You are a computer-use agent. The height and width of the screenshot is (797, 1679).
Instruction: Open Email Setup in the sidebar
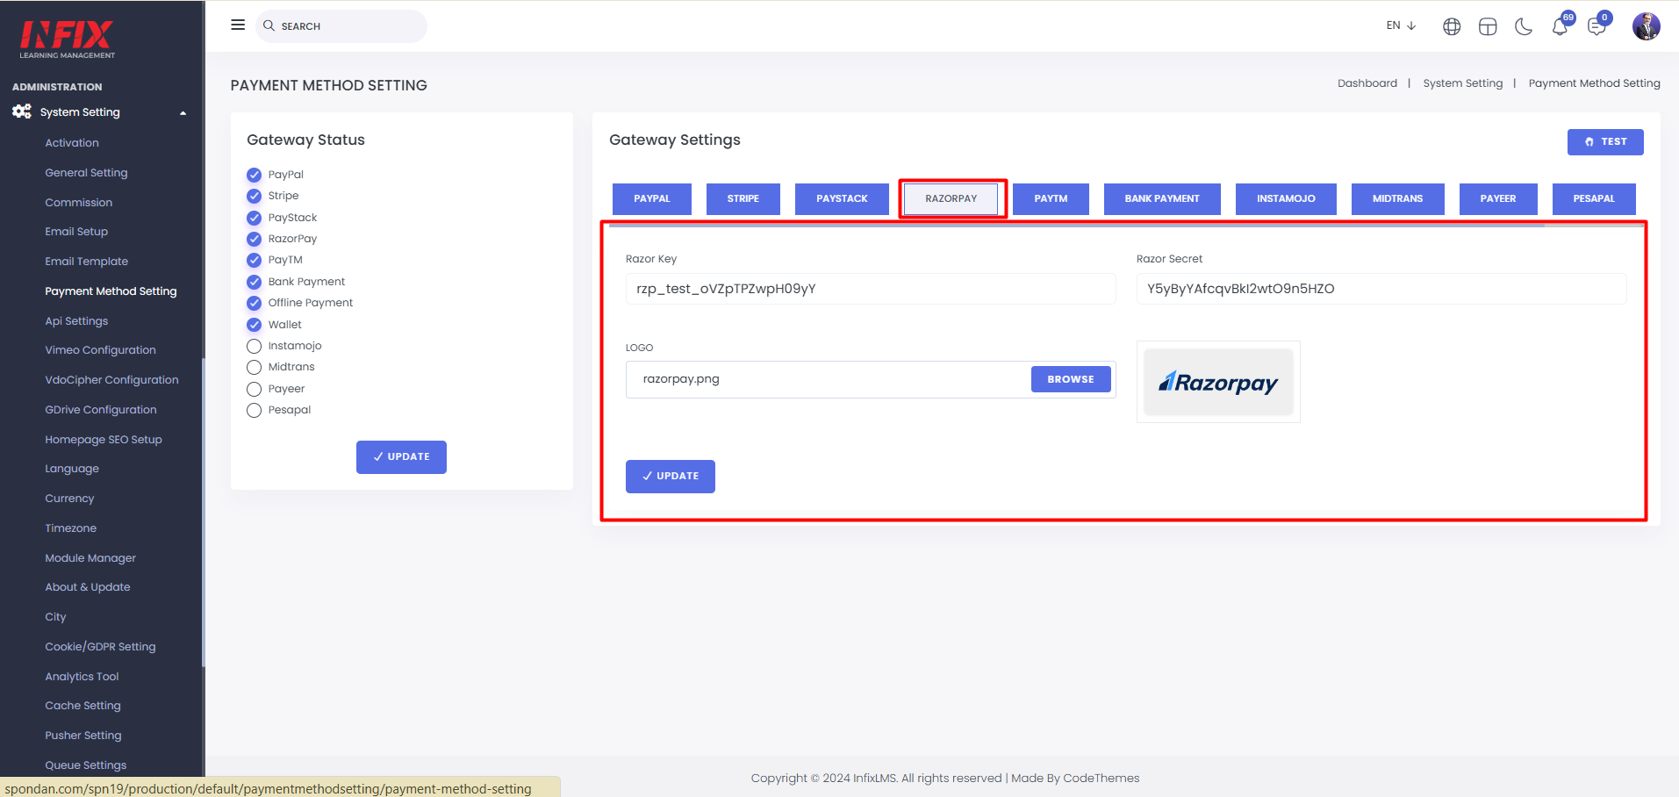coord(76,232)
